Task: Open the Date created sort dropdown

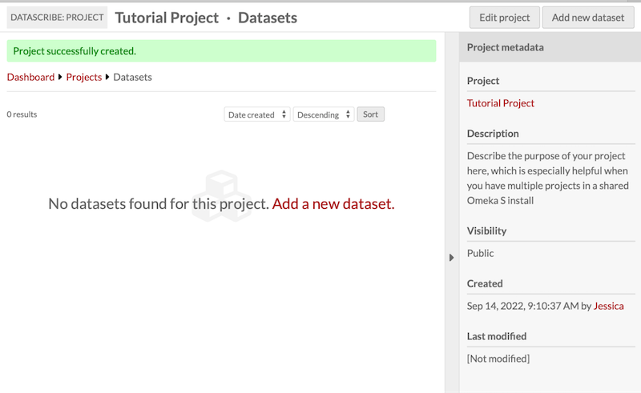Action: [x=257, y=114]
